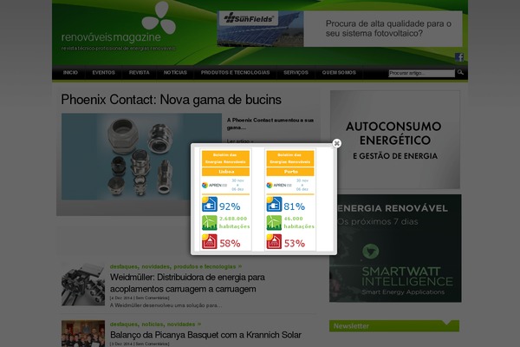Open the Facebook page icon
Screen dimensions: 520x347
pyautogui.click(x=459, y=57)
